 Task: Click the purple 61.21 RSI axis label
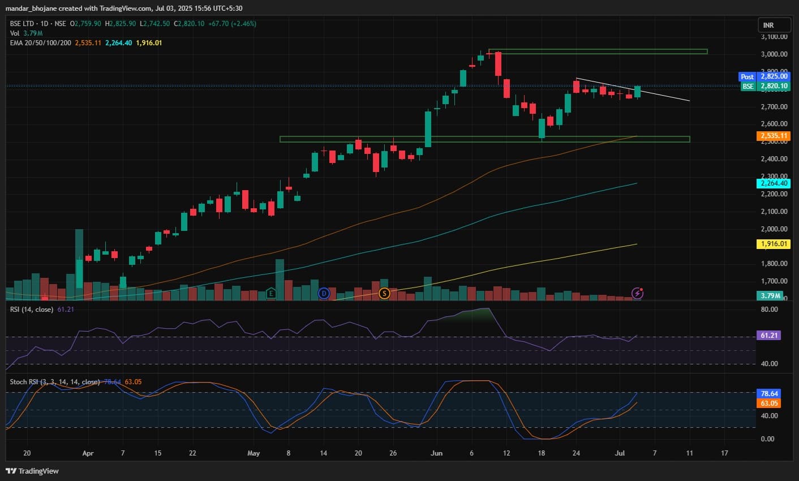pos(768,336)
